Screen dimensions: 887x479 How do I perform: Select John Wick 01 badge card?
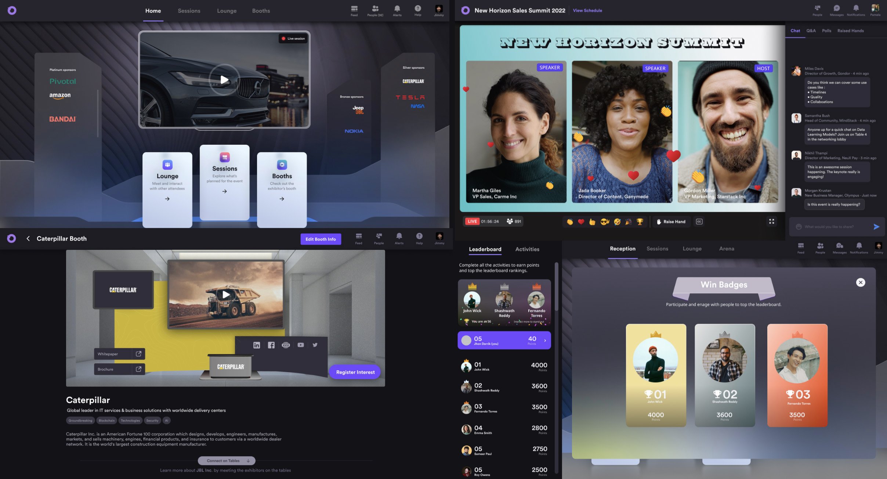click(656, 375)
